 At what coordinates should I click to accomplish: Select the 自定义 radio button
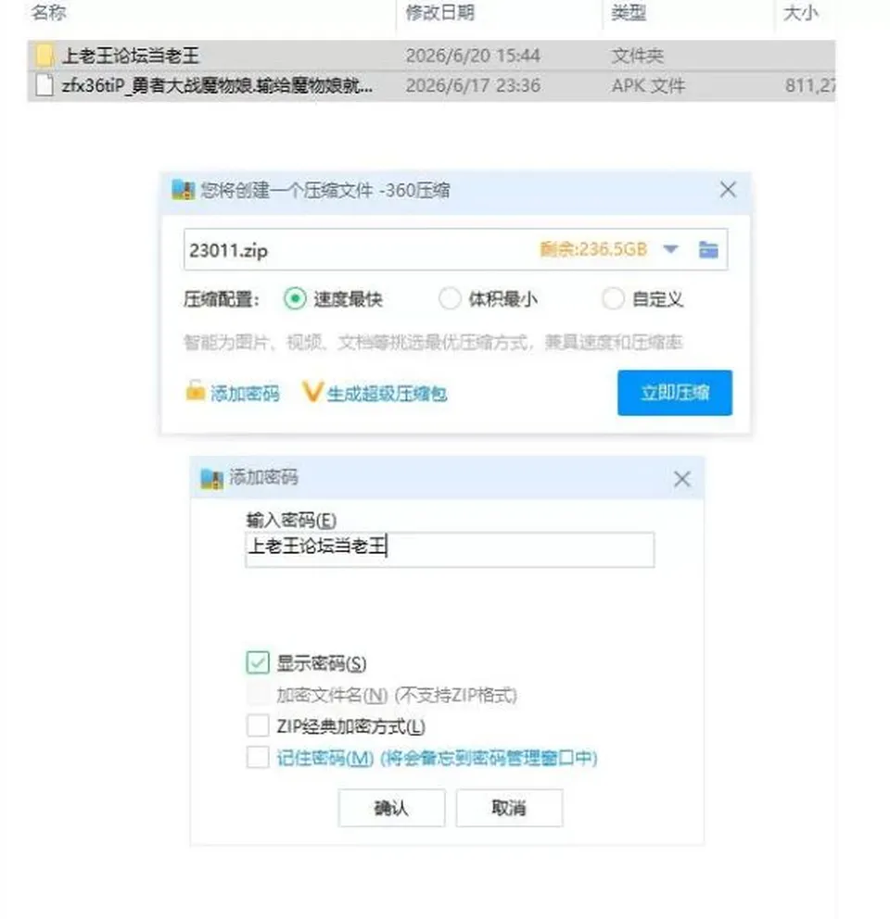pyautogui.click(x=613, y=299)
